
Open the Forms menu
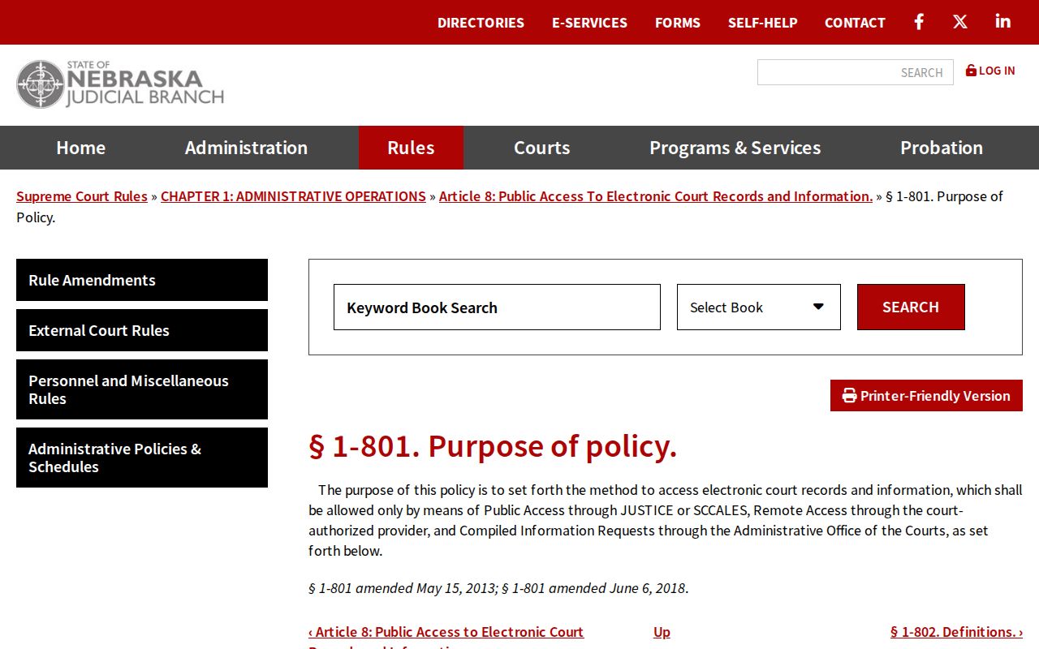[678, 23]
